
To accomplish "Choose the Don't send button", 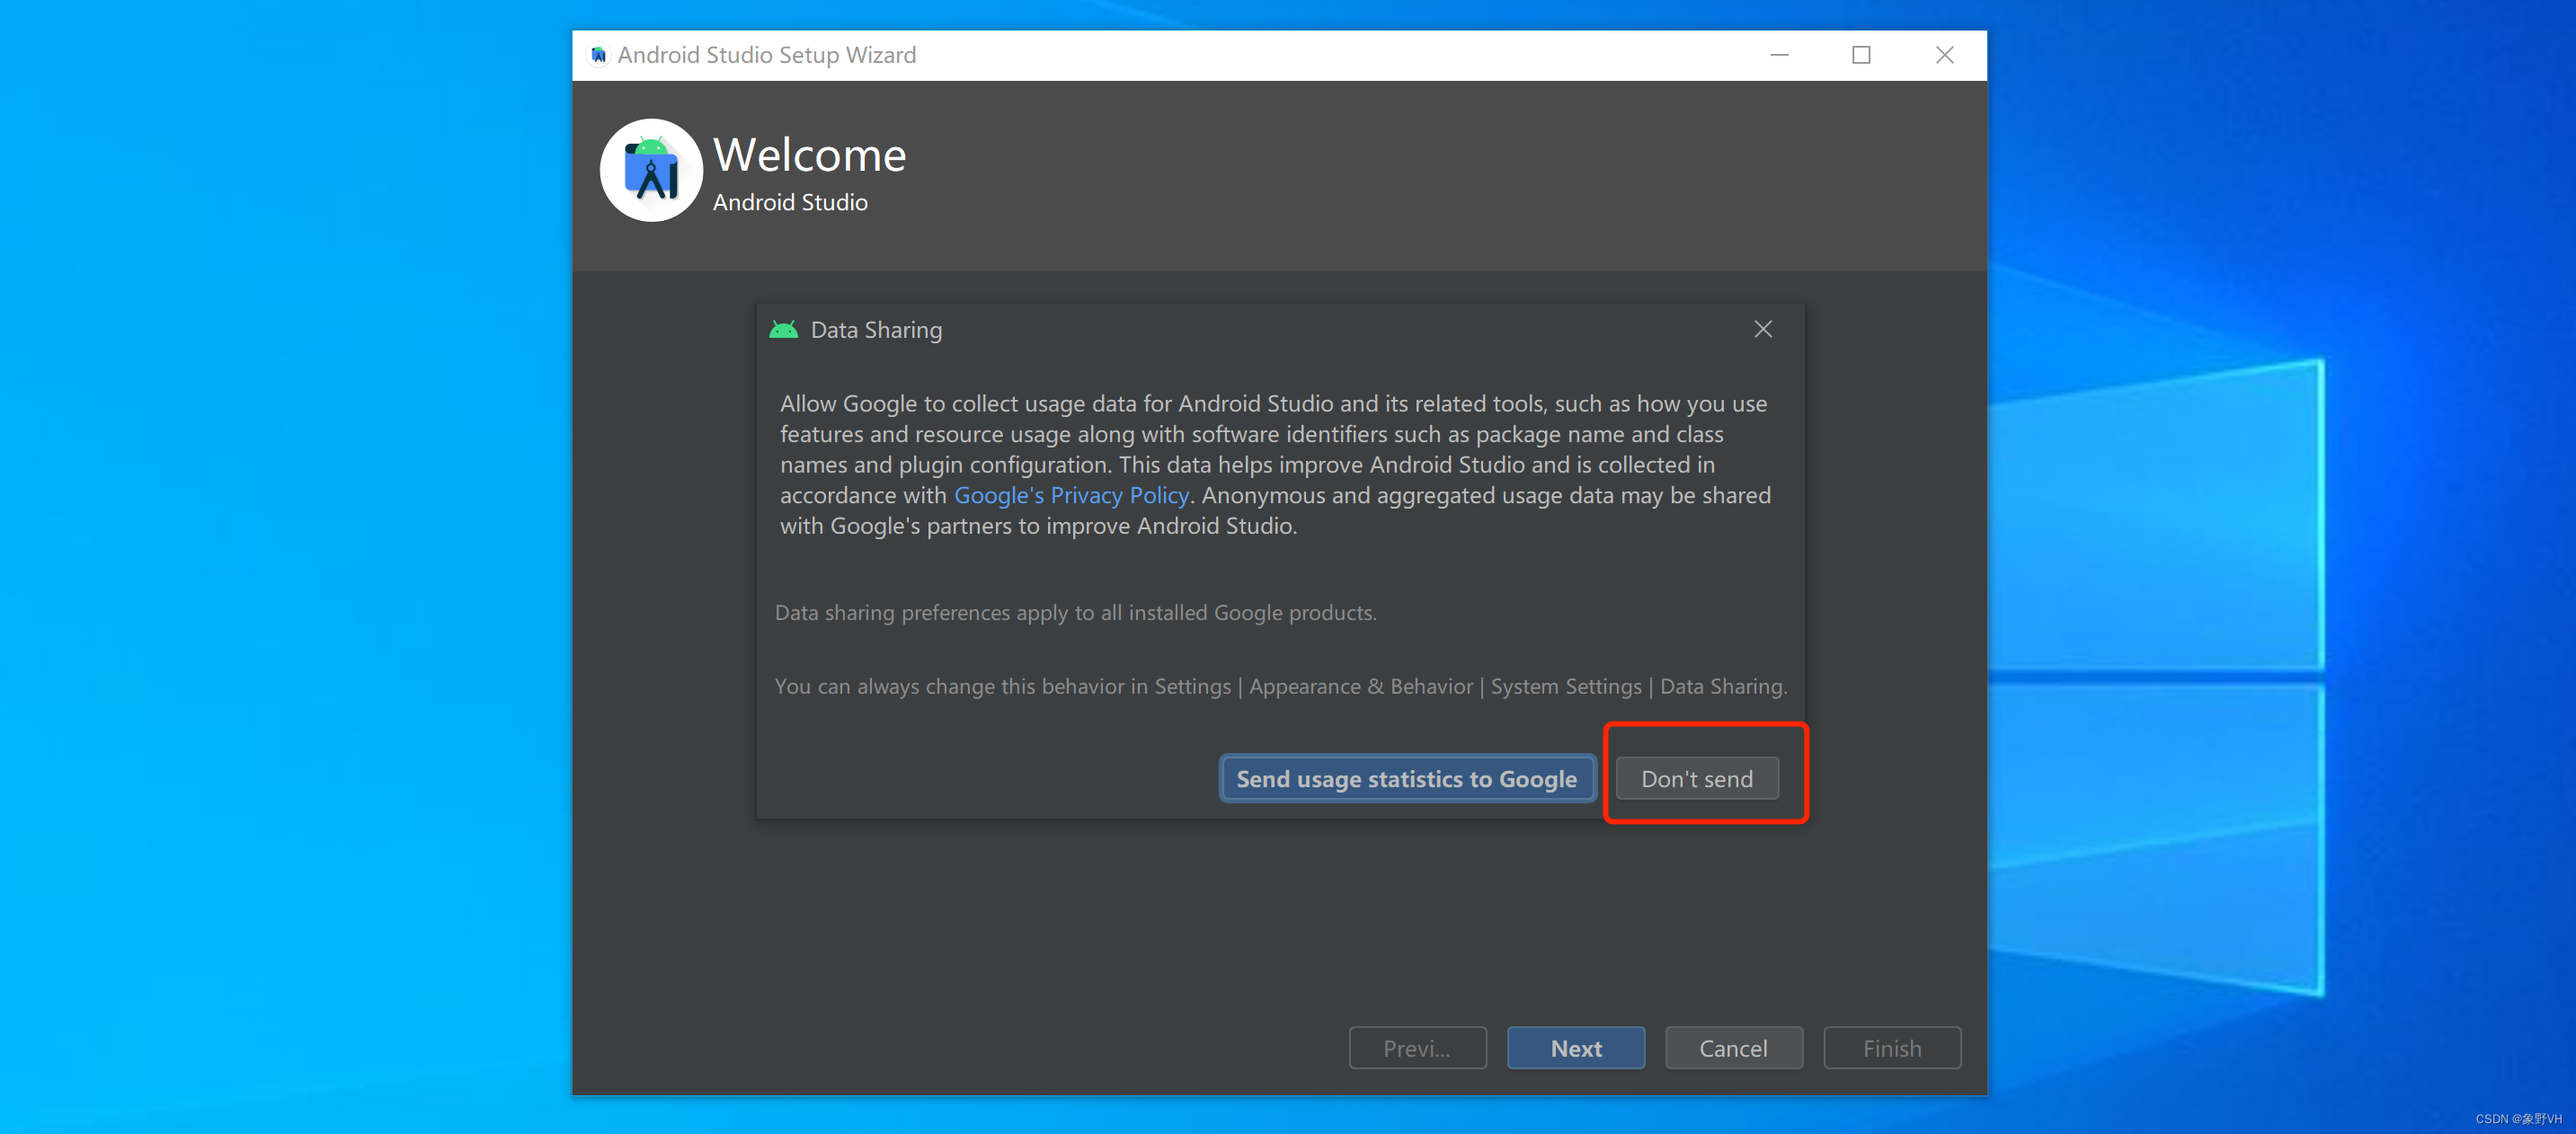I will point(1696,779).
